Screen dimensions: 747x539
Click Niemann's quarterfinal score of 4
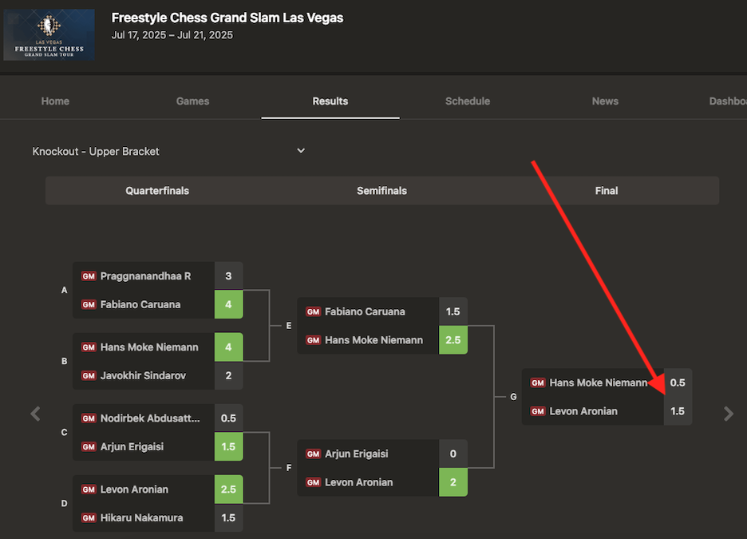229,347
